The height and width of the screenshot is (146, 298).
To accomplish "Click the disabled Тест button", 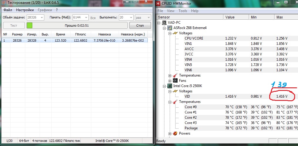I will pyautogui.click(x=14, y=26).
